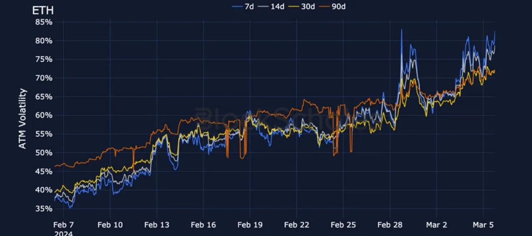Click the 50% y-axis label

tap(43, 153)
